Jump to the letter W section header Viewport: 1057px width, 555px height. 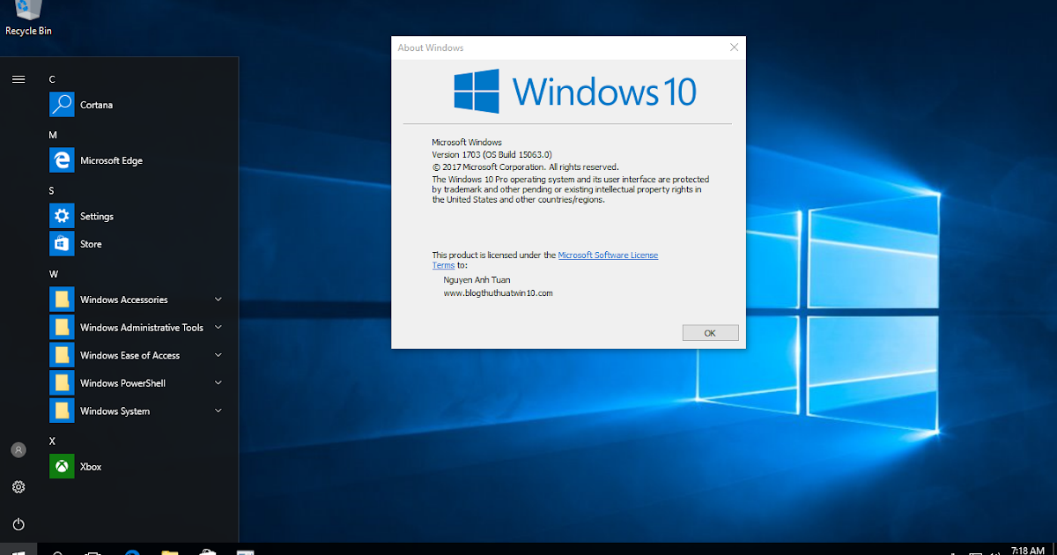point(54,274)
